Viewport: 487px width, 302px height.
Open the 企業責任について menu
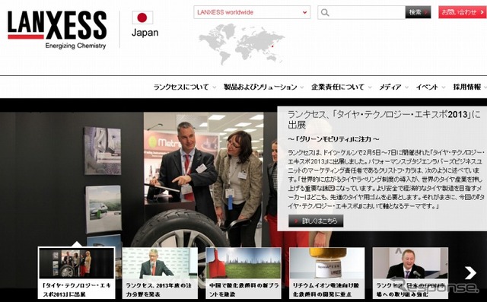click(x=338, y=87)
